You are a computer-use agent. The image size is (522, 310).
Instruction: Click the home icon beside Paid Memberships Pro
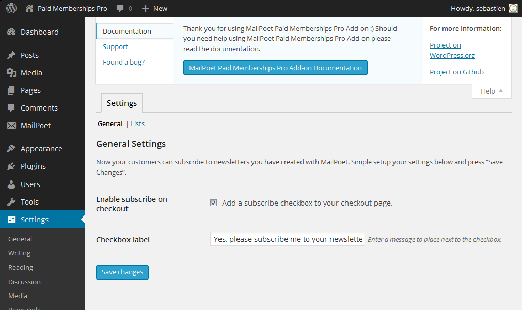(x=29, y=8)
